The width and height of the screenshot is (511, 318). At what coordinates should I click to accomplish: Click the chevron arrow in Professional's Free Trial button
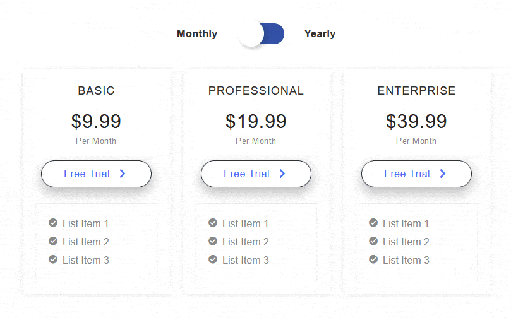point(282,174)
